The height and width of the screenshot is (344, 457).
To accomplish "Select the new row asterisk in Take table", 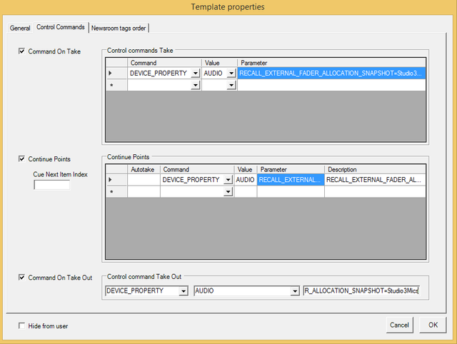I will point(110,85).
